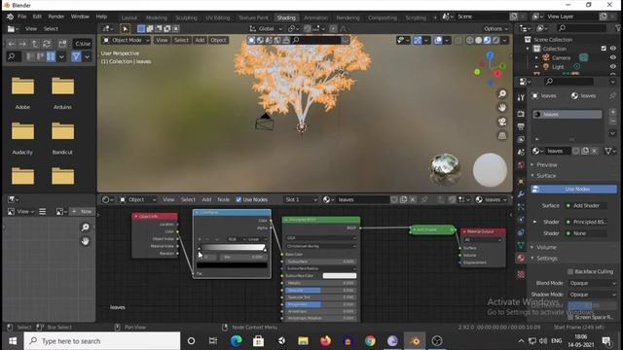Adjust the Specular slider in Principled BSDF
The image size is (623, 350).
tap(320, 290)
